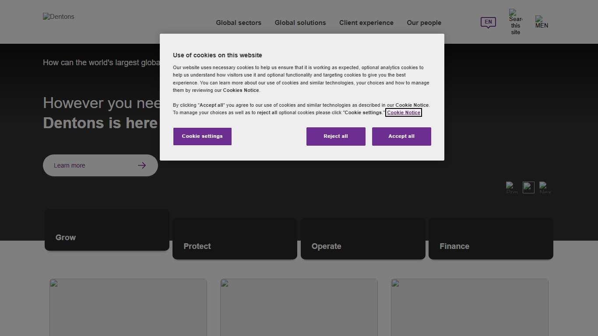Click the arrow inside the Learn more button

click(x=141, y=165)
